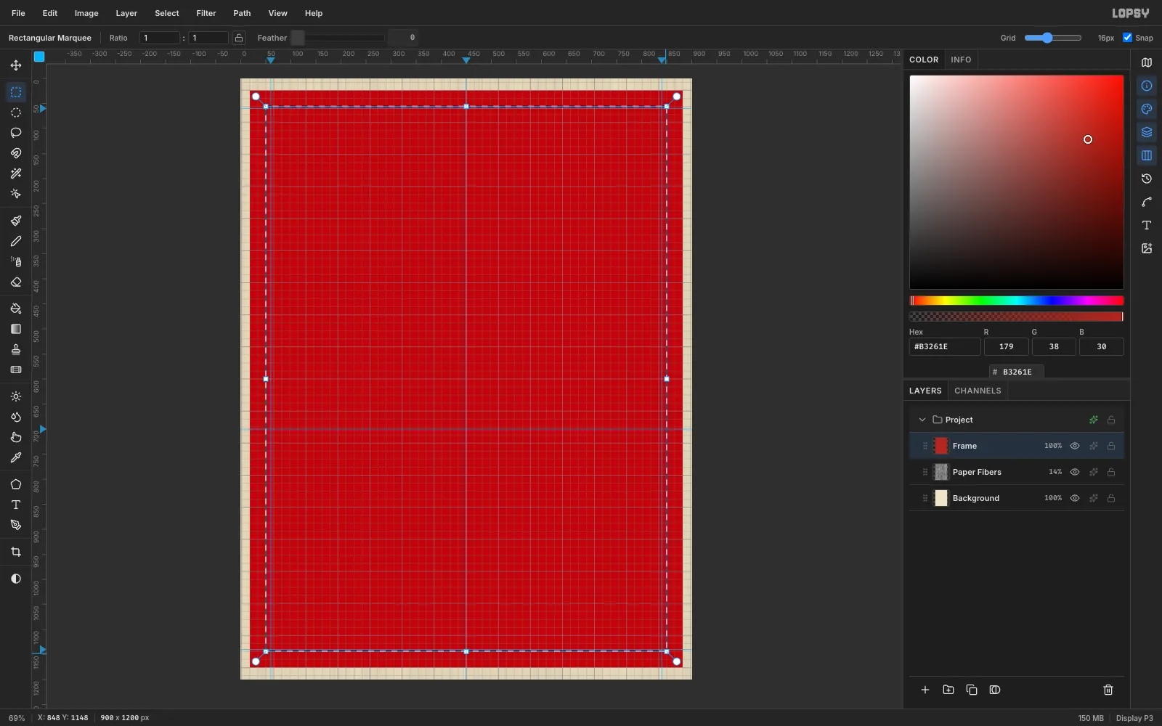Open the navigator map panel icon
Image resolution: width=1162 pixels, height=726 pixels.
pyautogui.click(x=1147, y=62)
